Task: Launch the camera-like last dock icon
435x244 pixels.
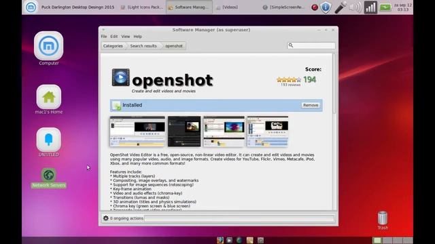Action: click(x=260, y=240)
